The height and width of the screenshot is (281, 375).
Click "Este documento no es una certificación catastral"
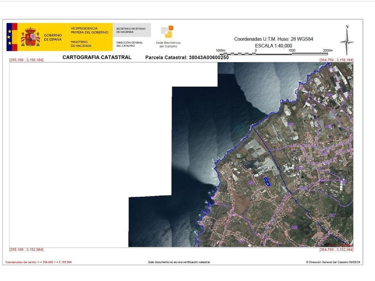(x=179, y=262)
